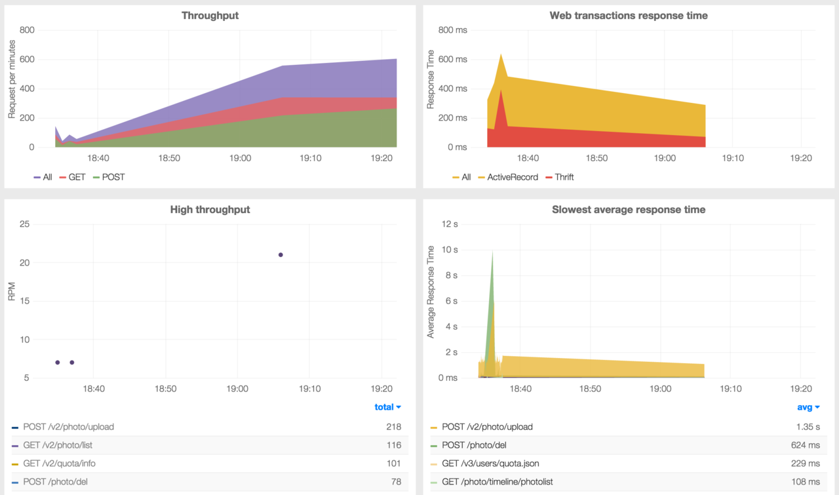The height and width of the screenshot is (495, 839).
Task: Toggle the Thrift series in the response time legend
Action: (x=564, y=177)
